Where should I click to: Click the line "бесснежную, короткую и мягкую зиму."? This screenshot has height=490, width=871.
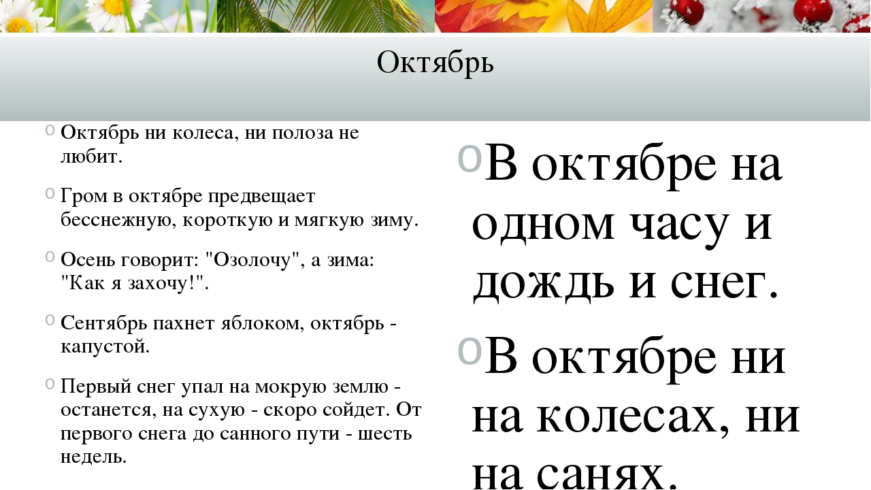[240, 220]
